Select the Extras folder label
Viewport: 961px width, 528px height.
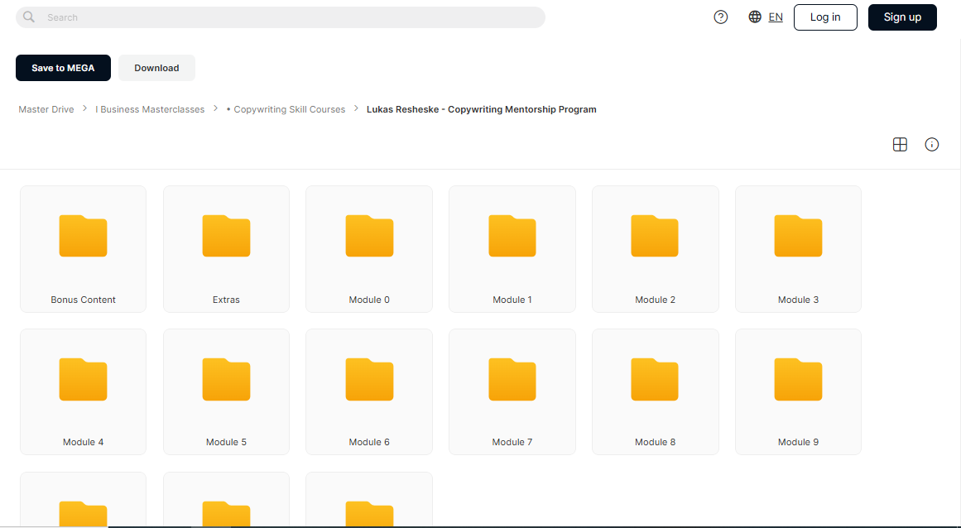pyautogui.click(x=226, y=300)
